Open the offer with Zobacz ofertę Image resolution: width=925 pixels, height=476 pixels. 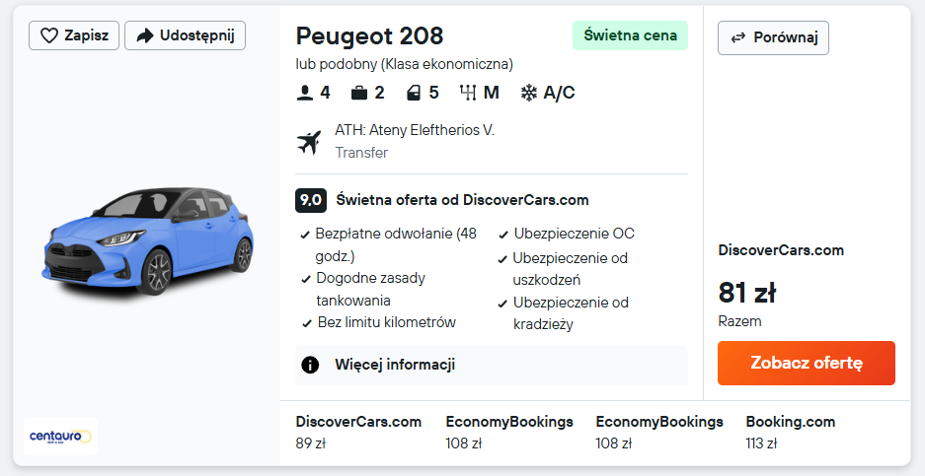(807, 363)
